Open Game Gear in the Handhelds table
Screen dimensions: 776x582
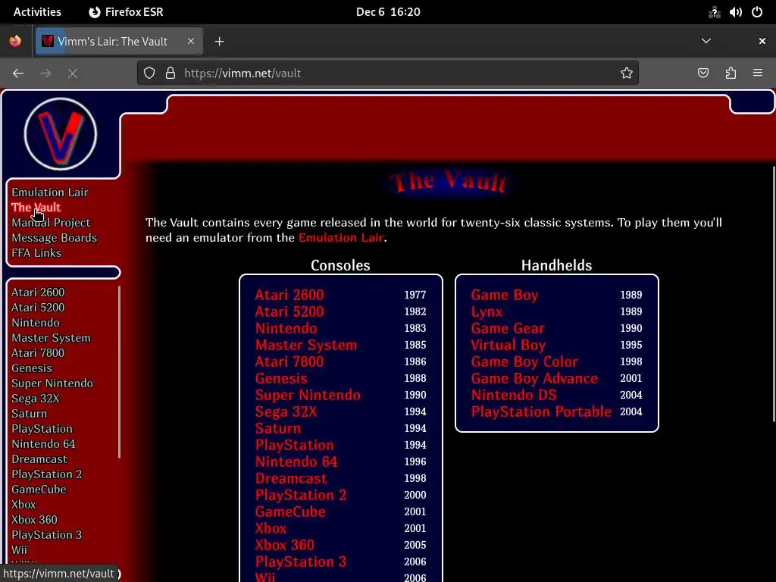click(508, 328)
